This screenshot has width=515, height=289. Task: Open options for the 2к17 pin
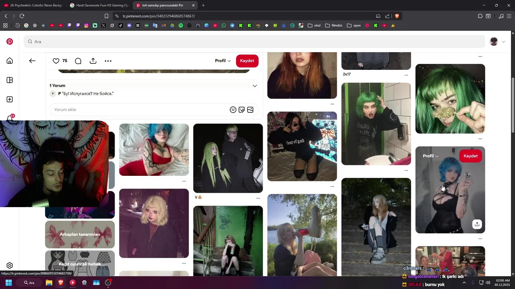[406, 75]
